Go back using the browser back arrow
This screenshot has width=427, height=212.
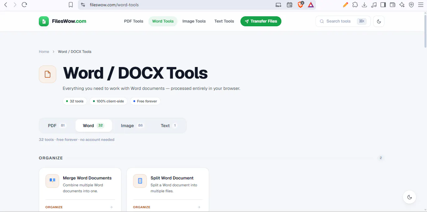click(x=6, y=5)
